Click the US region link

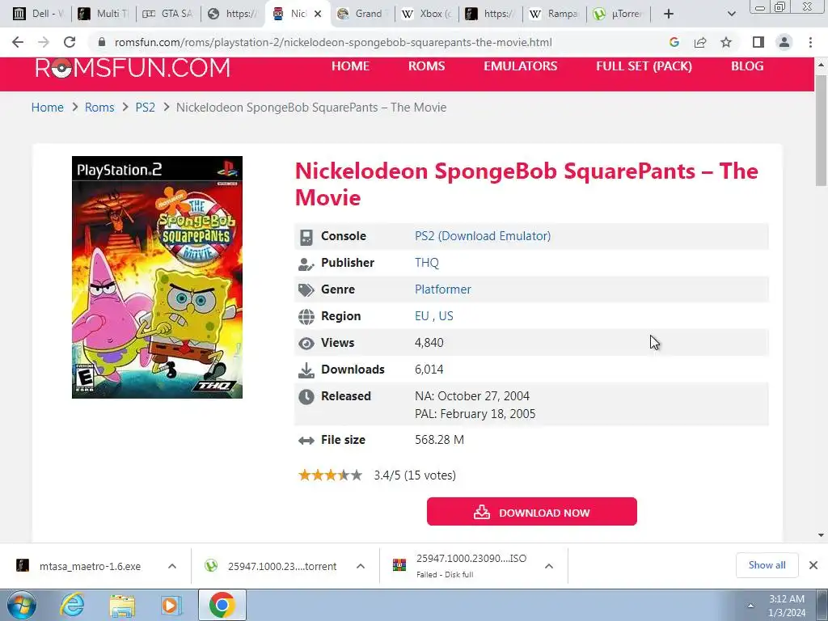point(446,316)
